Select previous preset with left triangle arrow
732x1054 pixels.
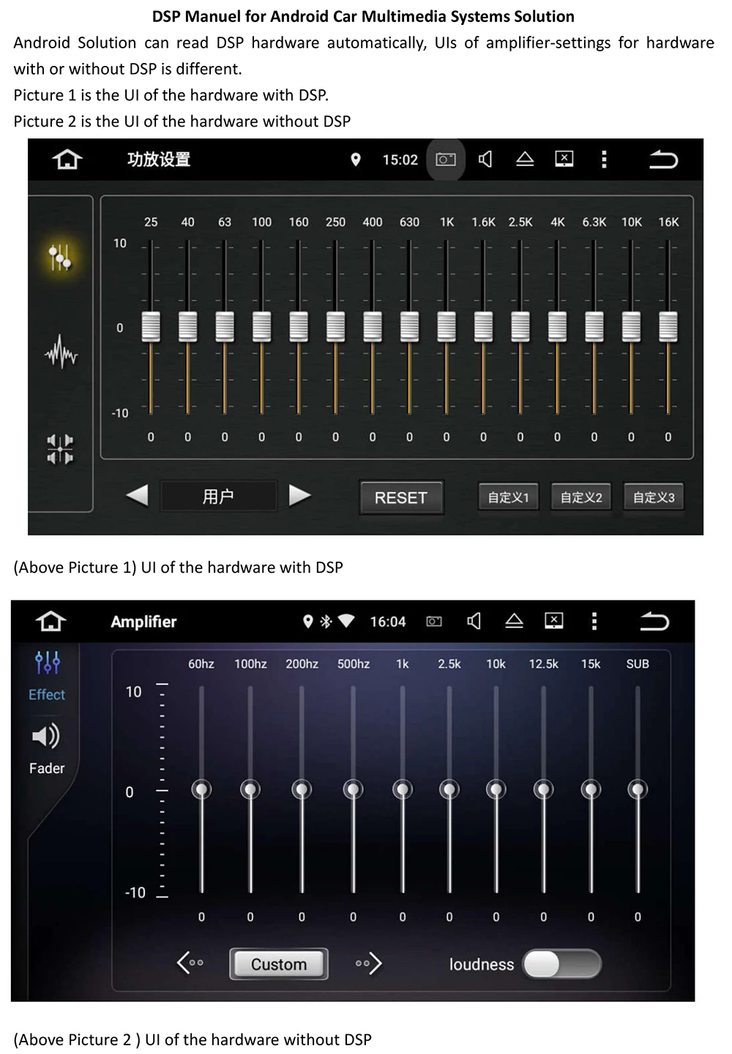[x=137, y=496]
